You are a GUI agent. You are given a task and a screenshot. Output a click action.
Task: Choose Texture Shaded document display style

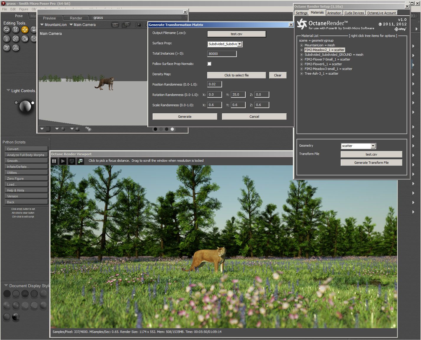pos(16,317)
